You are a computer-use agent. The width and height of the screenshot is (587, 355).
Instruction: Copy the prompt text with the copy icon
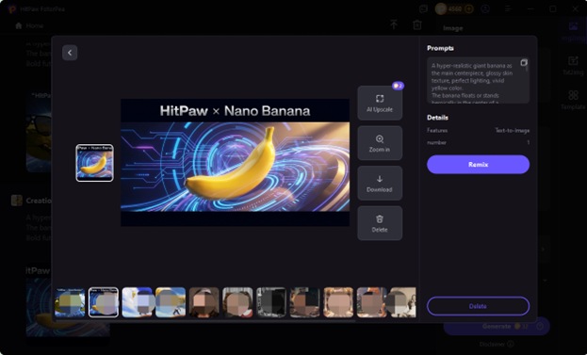tap(523, 63)
